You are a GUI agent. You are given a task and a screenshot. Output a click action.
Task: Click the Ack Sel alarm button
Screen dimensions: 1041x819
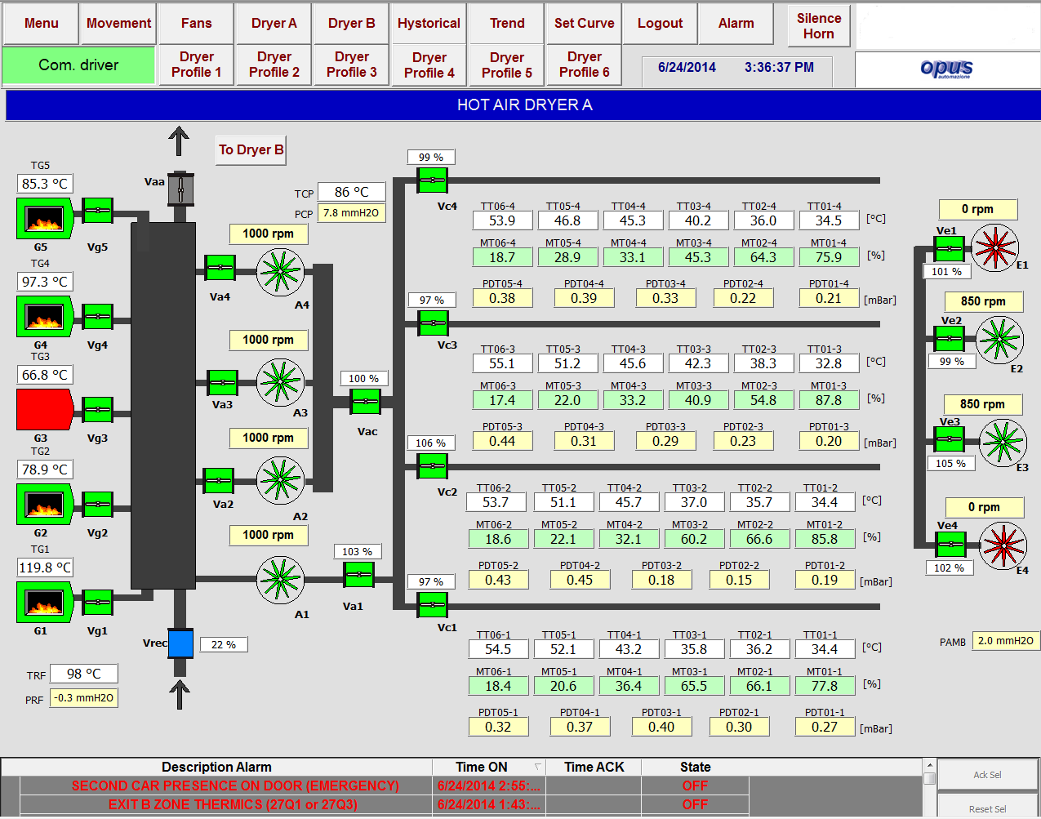tap(987, 775)
